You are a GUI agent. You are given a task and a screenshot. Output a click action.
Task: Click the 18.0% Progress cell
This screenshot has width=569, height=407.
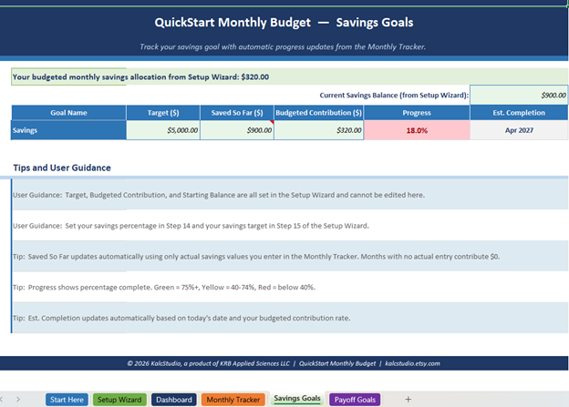416,130
